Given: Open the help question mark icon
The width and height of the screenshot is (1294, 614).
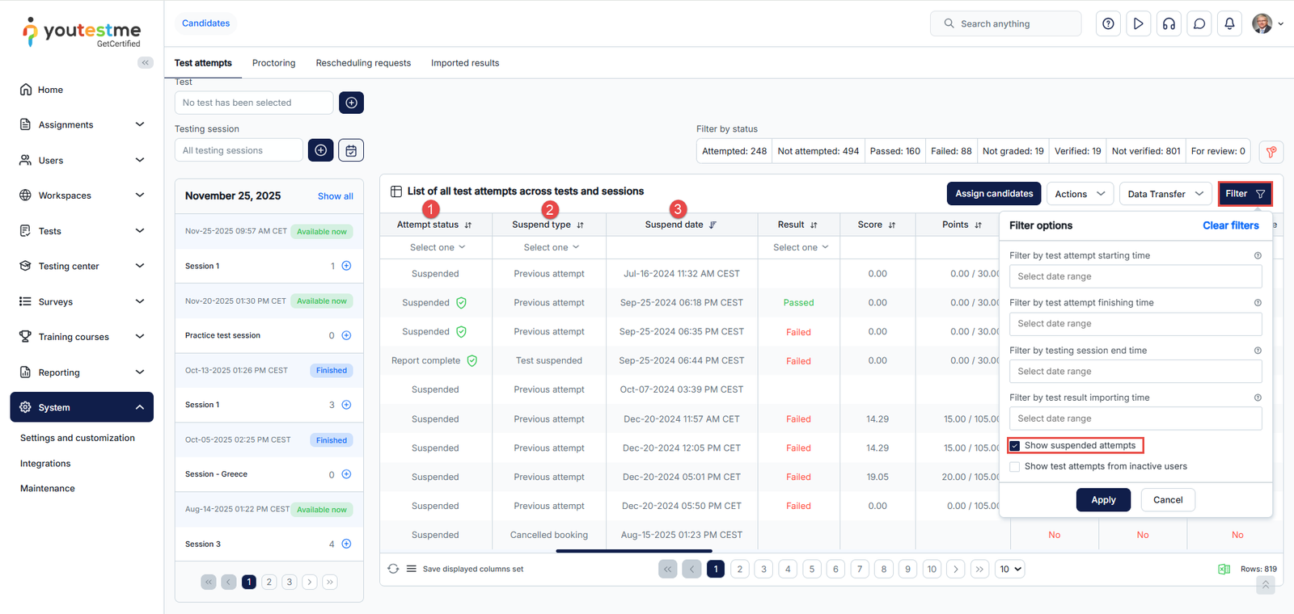Looking at the screenshot, I should (1108, 23).
